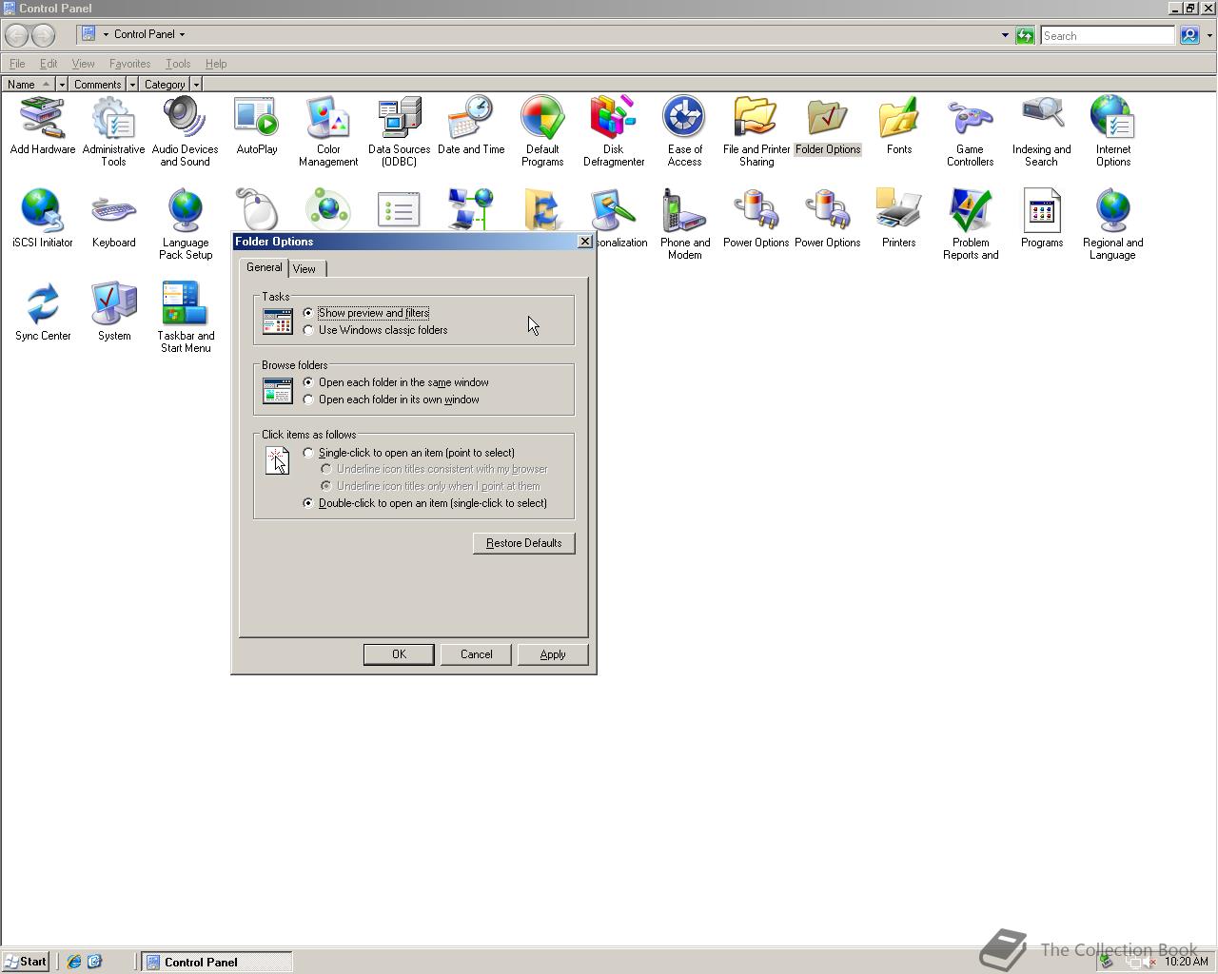The width and height of the screenshot is (1218, 974).
Task: Open the File menu
Action: 17,64
